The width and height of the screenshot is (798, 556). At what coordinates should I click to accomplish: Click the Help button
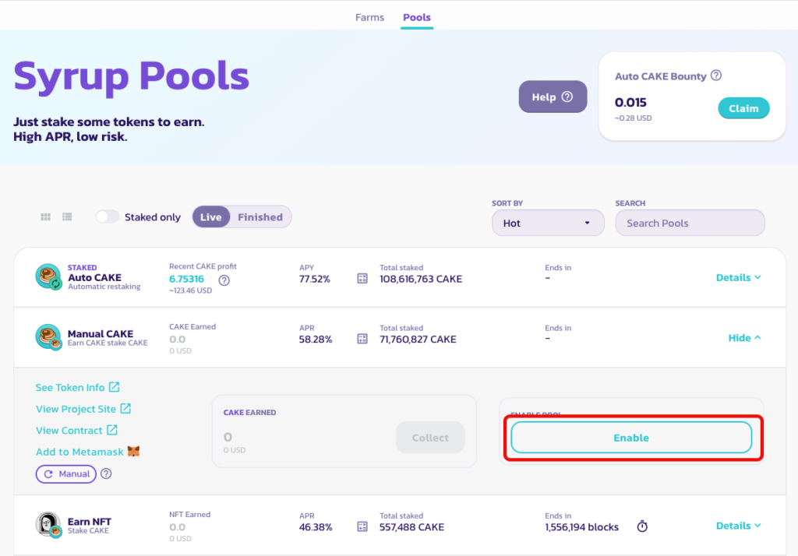point(553,97)
